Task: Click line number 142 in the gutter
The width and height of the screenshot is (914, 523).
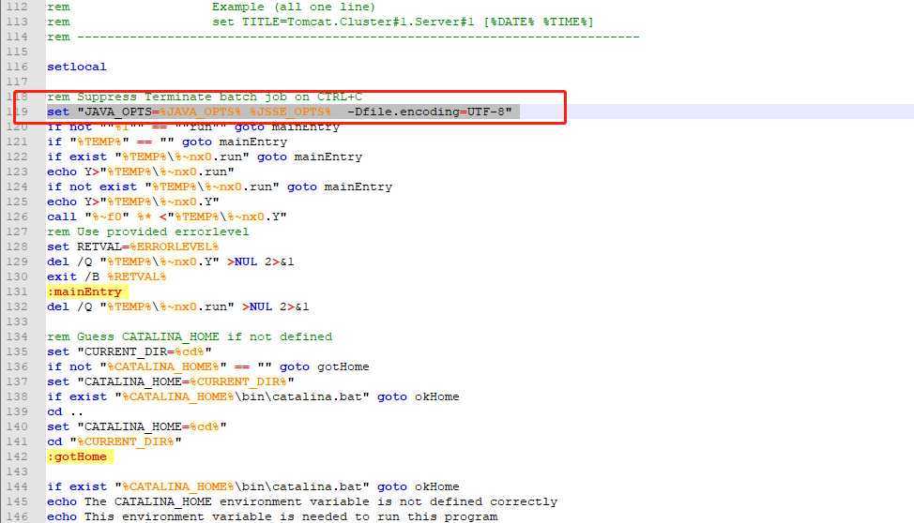Action: [x=17, y=456]
